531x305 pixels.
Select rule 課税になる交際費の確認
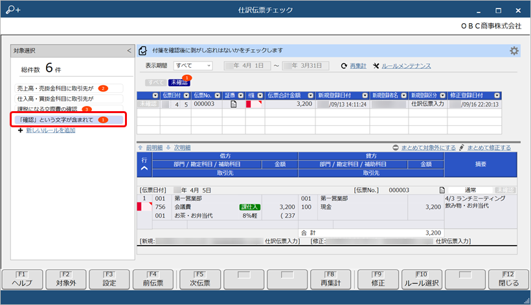pos(69,109)
